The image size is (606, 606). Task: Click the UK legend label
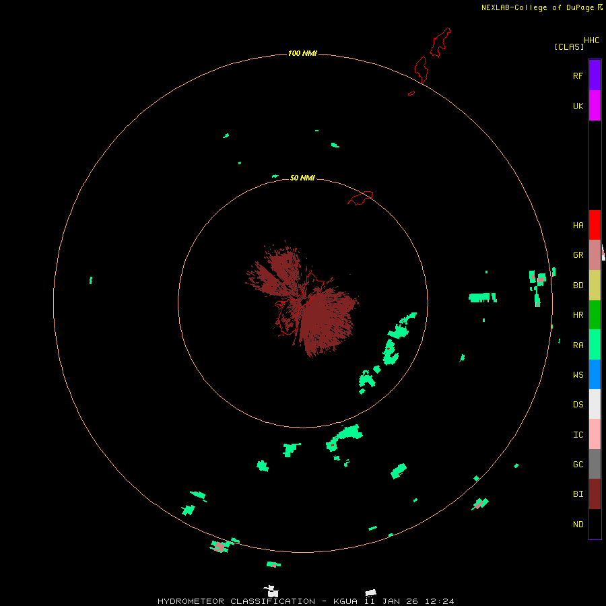[578, 106]
